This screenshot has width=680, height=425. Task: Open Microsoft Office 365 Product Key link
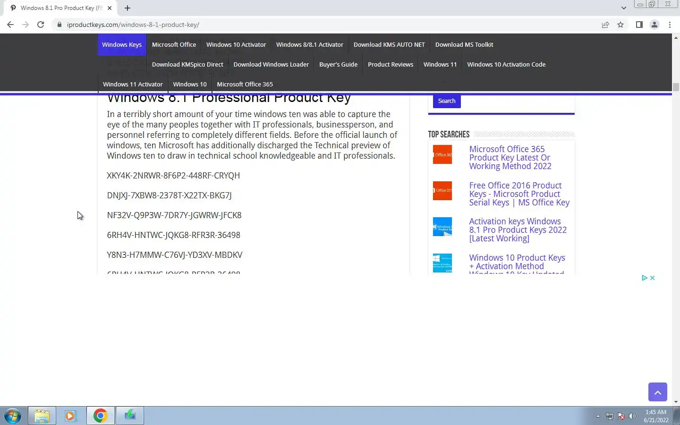(x=510, y=158)
